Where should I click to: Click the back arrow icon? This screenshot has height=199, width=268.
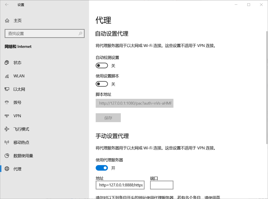(x=7, y=5)
